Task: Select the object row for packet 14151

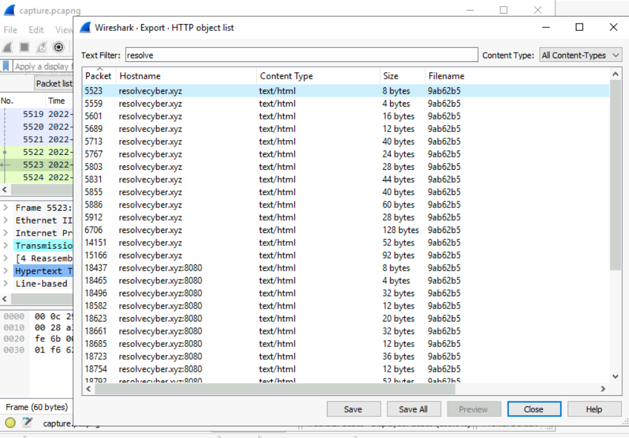Action: [346, 242]
